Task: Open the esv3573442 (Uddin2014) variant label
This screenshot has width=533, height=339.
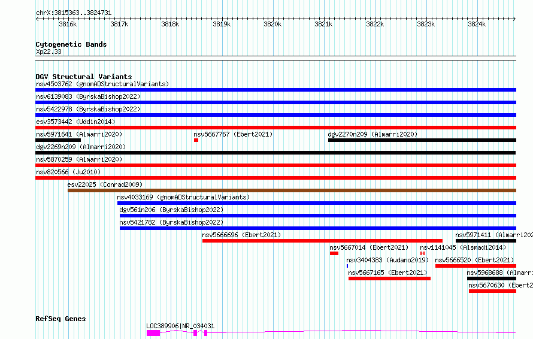Action: (75, 122)
